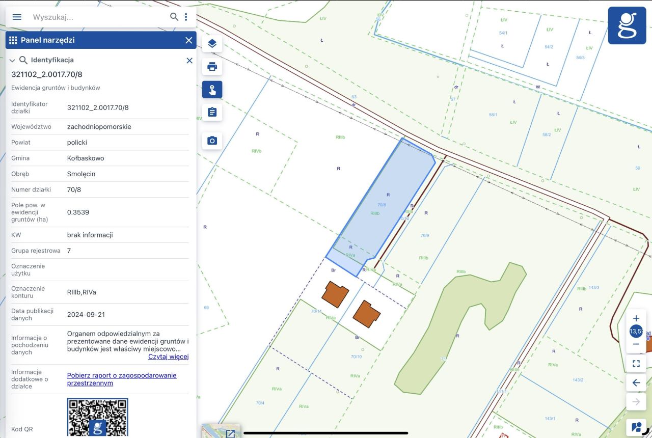Focus the Wyszukaj search field
652x438 pixels.
click(99, 17)
